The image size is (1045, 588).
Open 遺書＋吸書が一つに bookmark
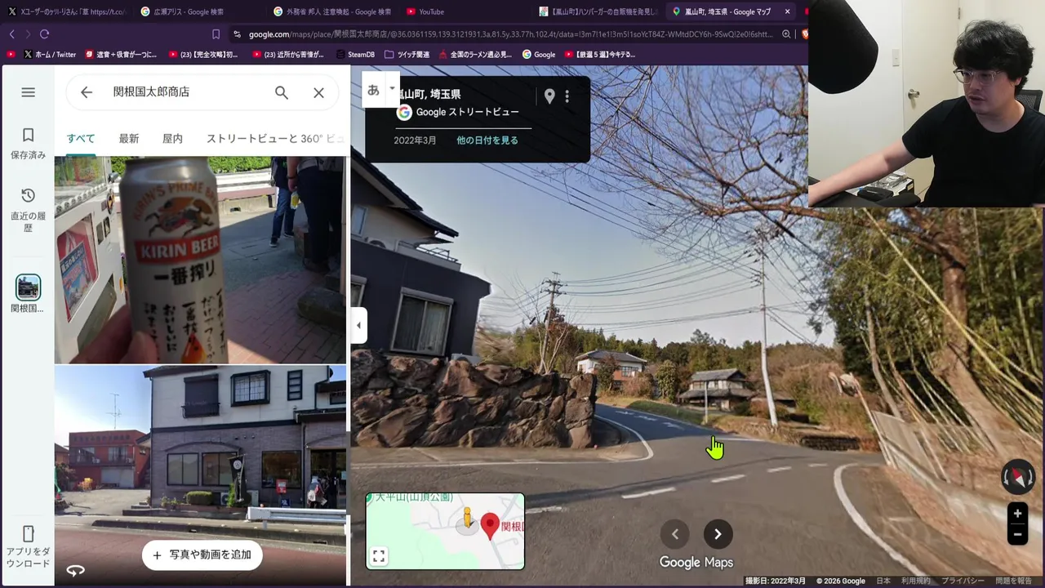(120, 55)
